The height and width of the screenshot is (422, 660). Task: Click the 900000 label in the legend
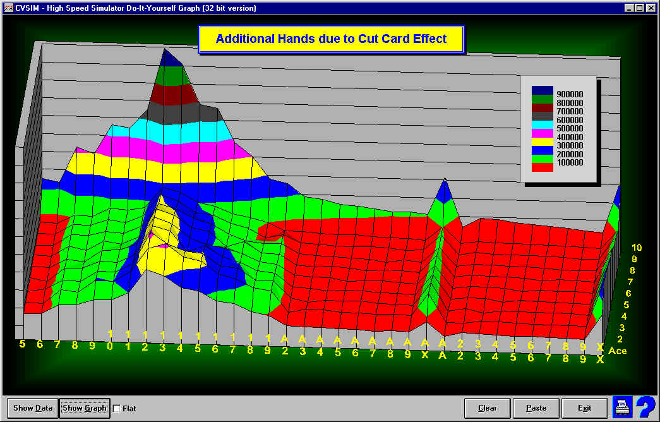[569, 94]
